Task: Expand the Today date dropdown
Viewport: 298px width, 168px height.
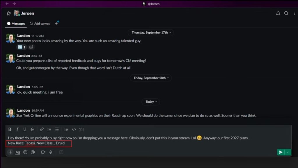Action: pyautogui.click(x=151, y=102)
